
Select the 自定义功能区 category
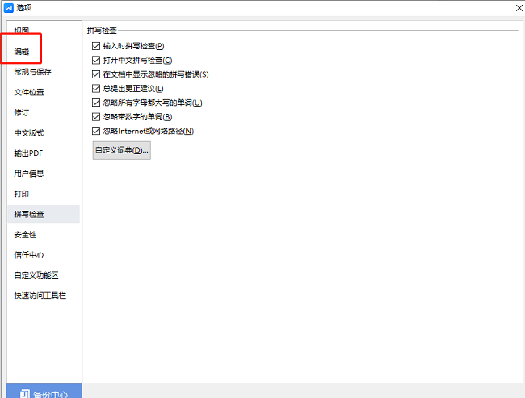click(36, 275)
